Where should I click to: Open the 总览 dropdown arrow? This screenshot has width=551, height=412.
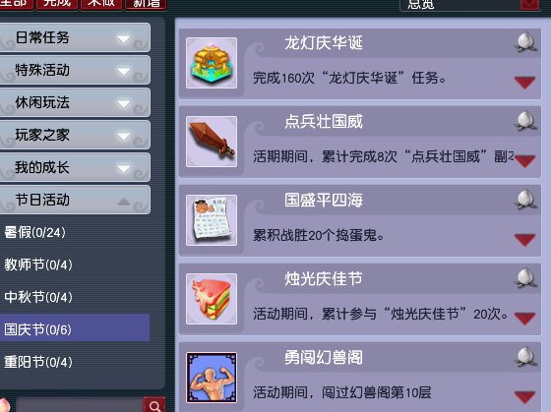[x=529, y=4]
